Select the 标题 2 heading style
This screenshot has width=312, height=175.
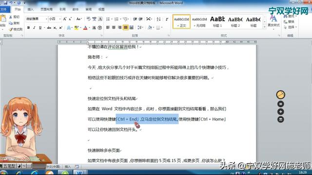click(235, 21)
